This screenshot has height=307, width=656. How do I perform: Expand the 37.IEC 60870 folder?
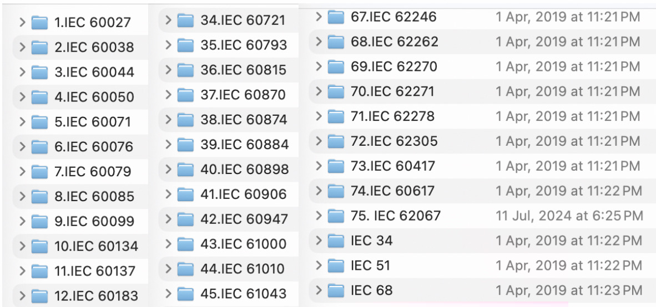168,95
